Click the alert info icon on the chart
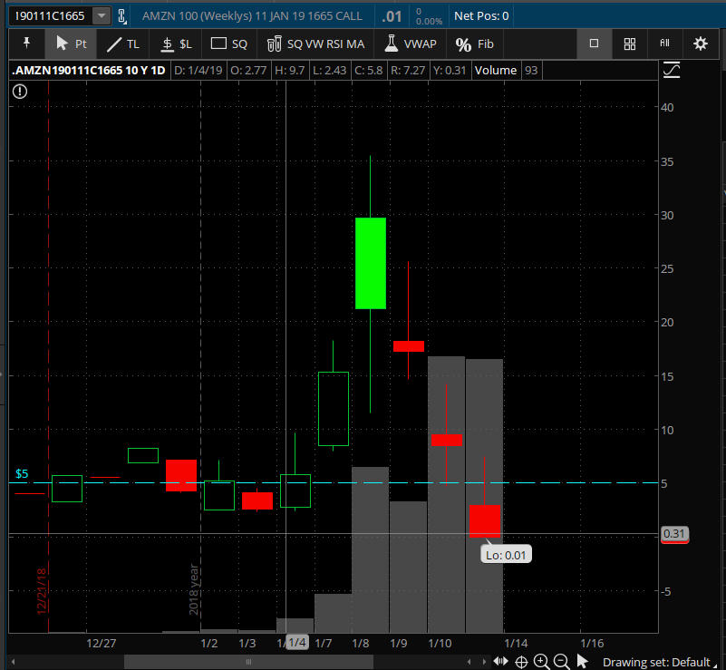726x670 pixels. tap(19, 91)
